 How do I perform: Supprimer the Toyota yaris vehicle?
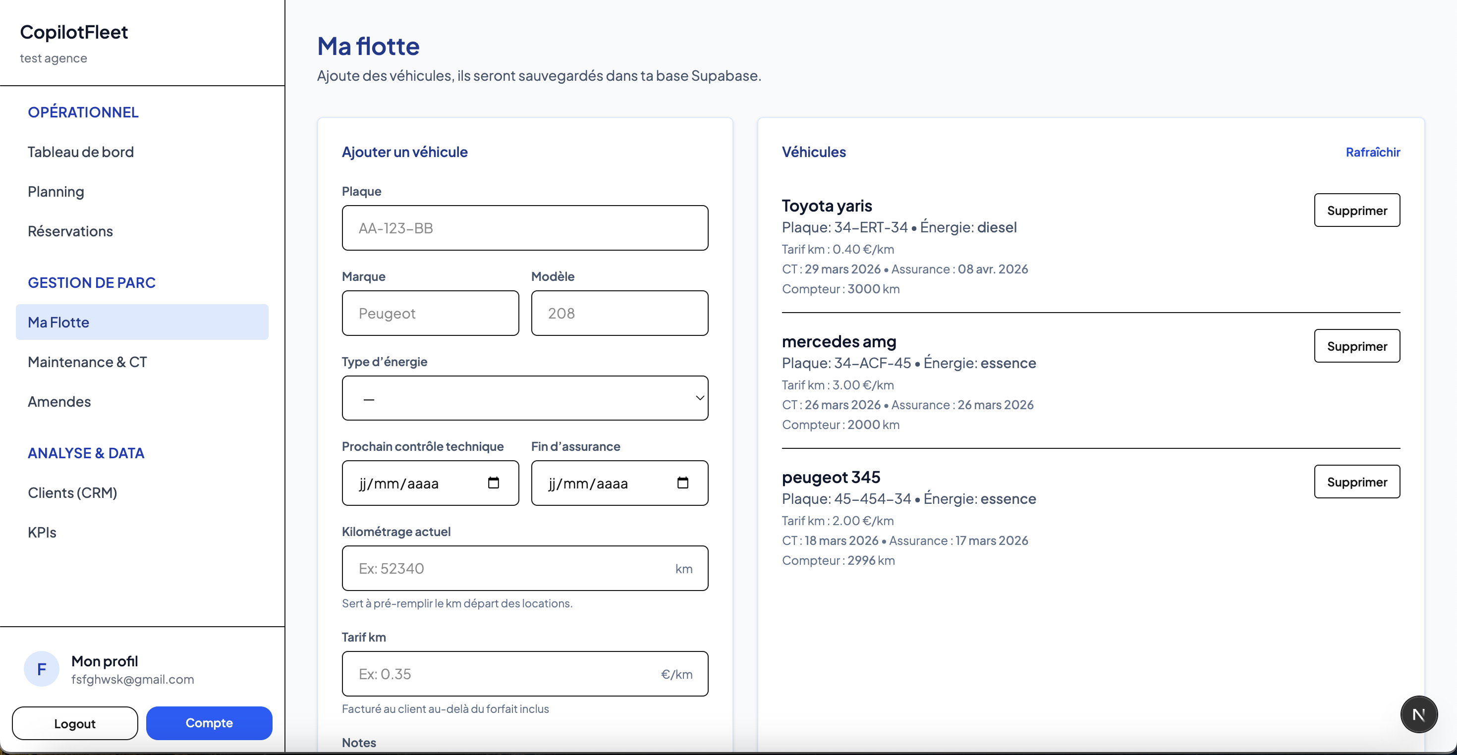coord(1357,210)
